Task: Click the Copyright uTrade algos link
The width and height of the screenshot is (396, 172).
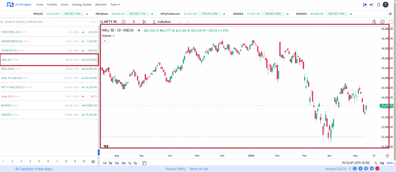Action: pos(34,169)
